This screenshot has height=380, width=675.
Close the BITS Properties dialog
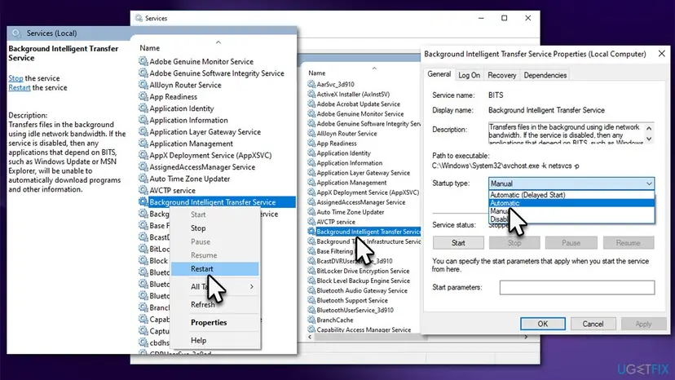coord(662,54)
